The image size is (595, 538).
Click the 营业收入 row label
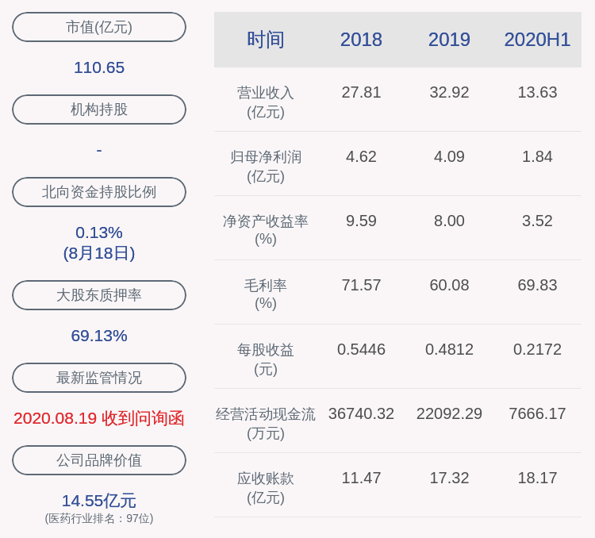tap(266, 102)
